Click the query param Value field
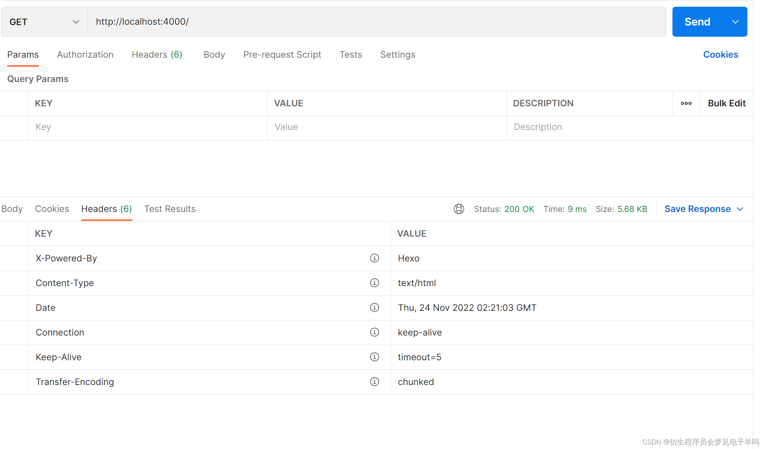The image size is (765, 449). coord(387,127)
